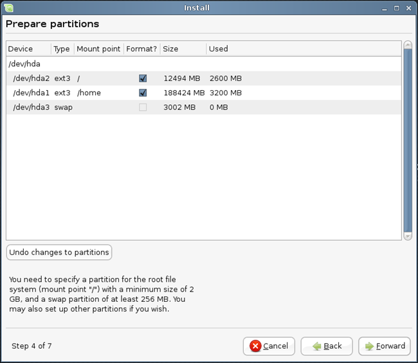Uncheck the format checkbox for /dev/hda1
Viewport: 418px width, 363px height.
[143, 93]
